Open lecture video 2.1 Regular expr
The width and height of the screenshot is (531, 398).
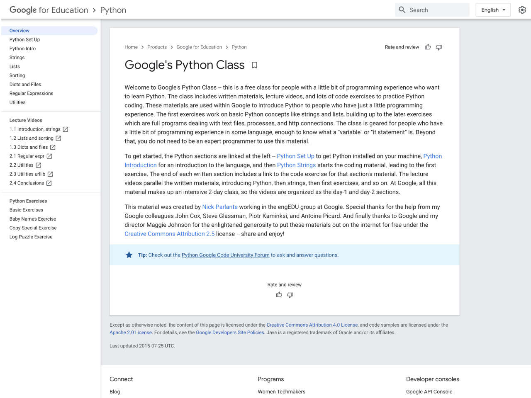(x=27, y=156)
